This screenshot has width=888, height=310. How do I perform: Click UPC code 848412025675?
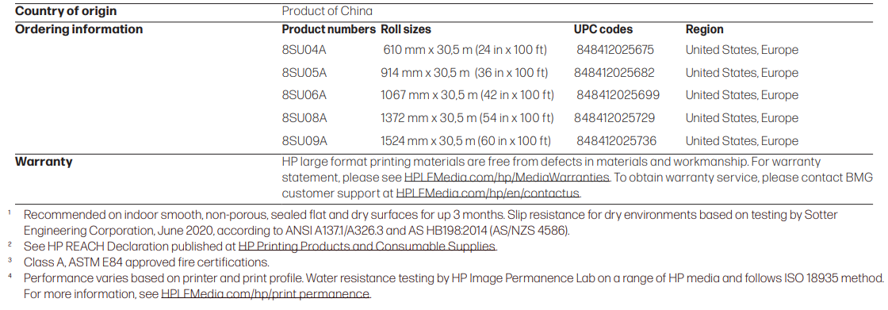point(615,50)
